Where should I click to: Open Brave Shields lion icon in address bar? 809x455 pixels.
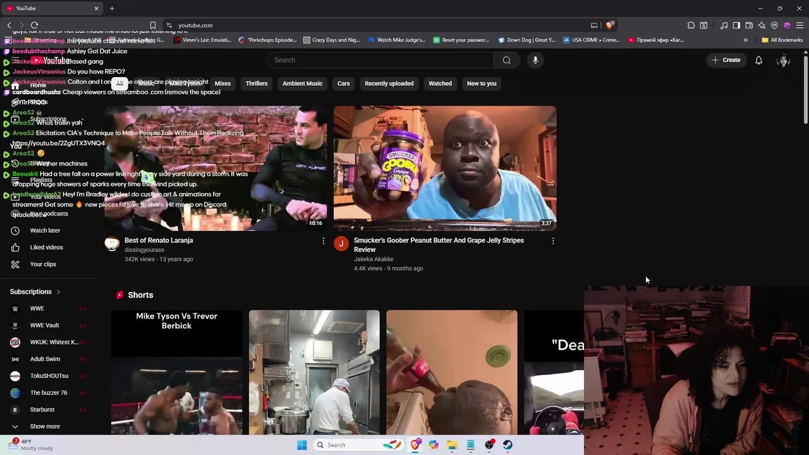609,25
